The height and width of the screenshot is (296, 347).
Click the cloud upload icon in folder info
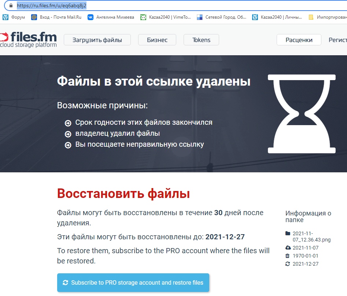(288, 248)
